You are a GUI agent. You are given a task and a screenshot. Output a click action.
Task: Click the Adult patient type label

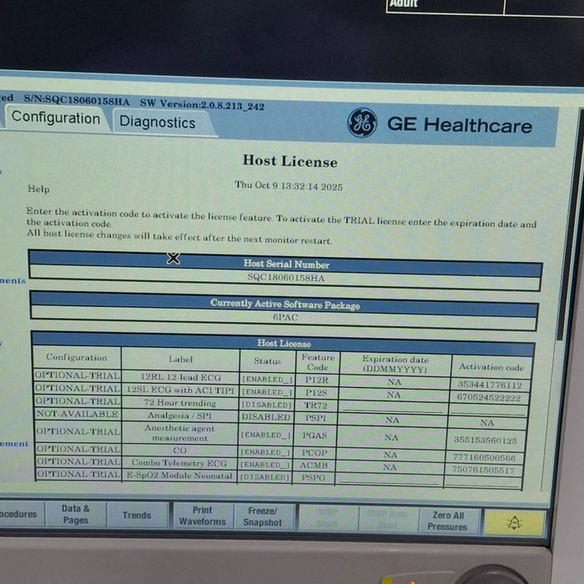pyautogui.click(x=403, y=3)
